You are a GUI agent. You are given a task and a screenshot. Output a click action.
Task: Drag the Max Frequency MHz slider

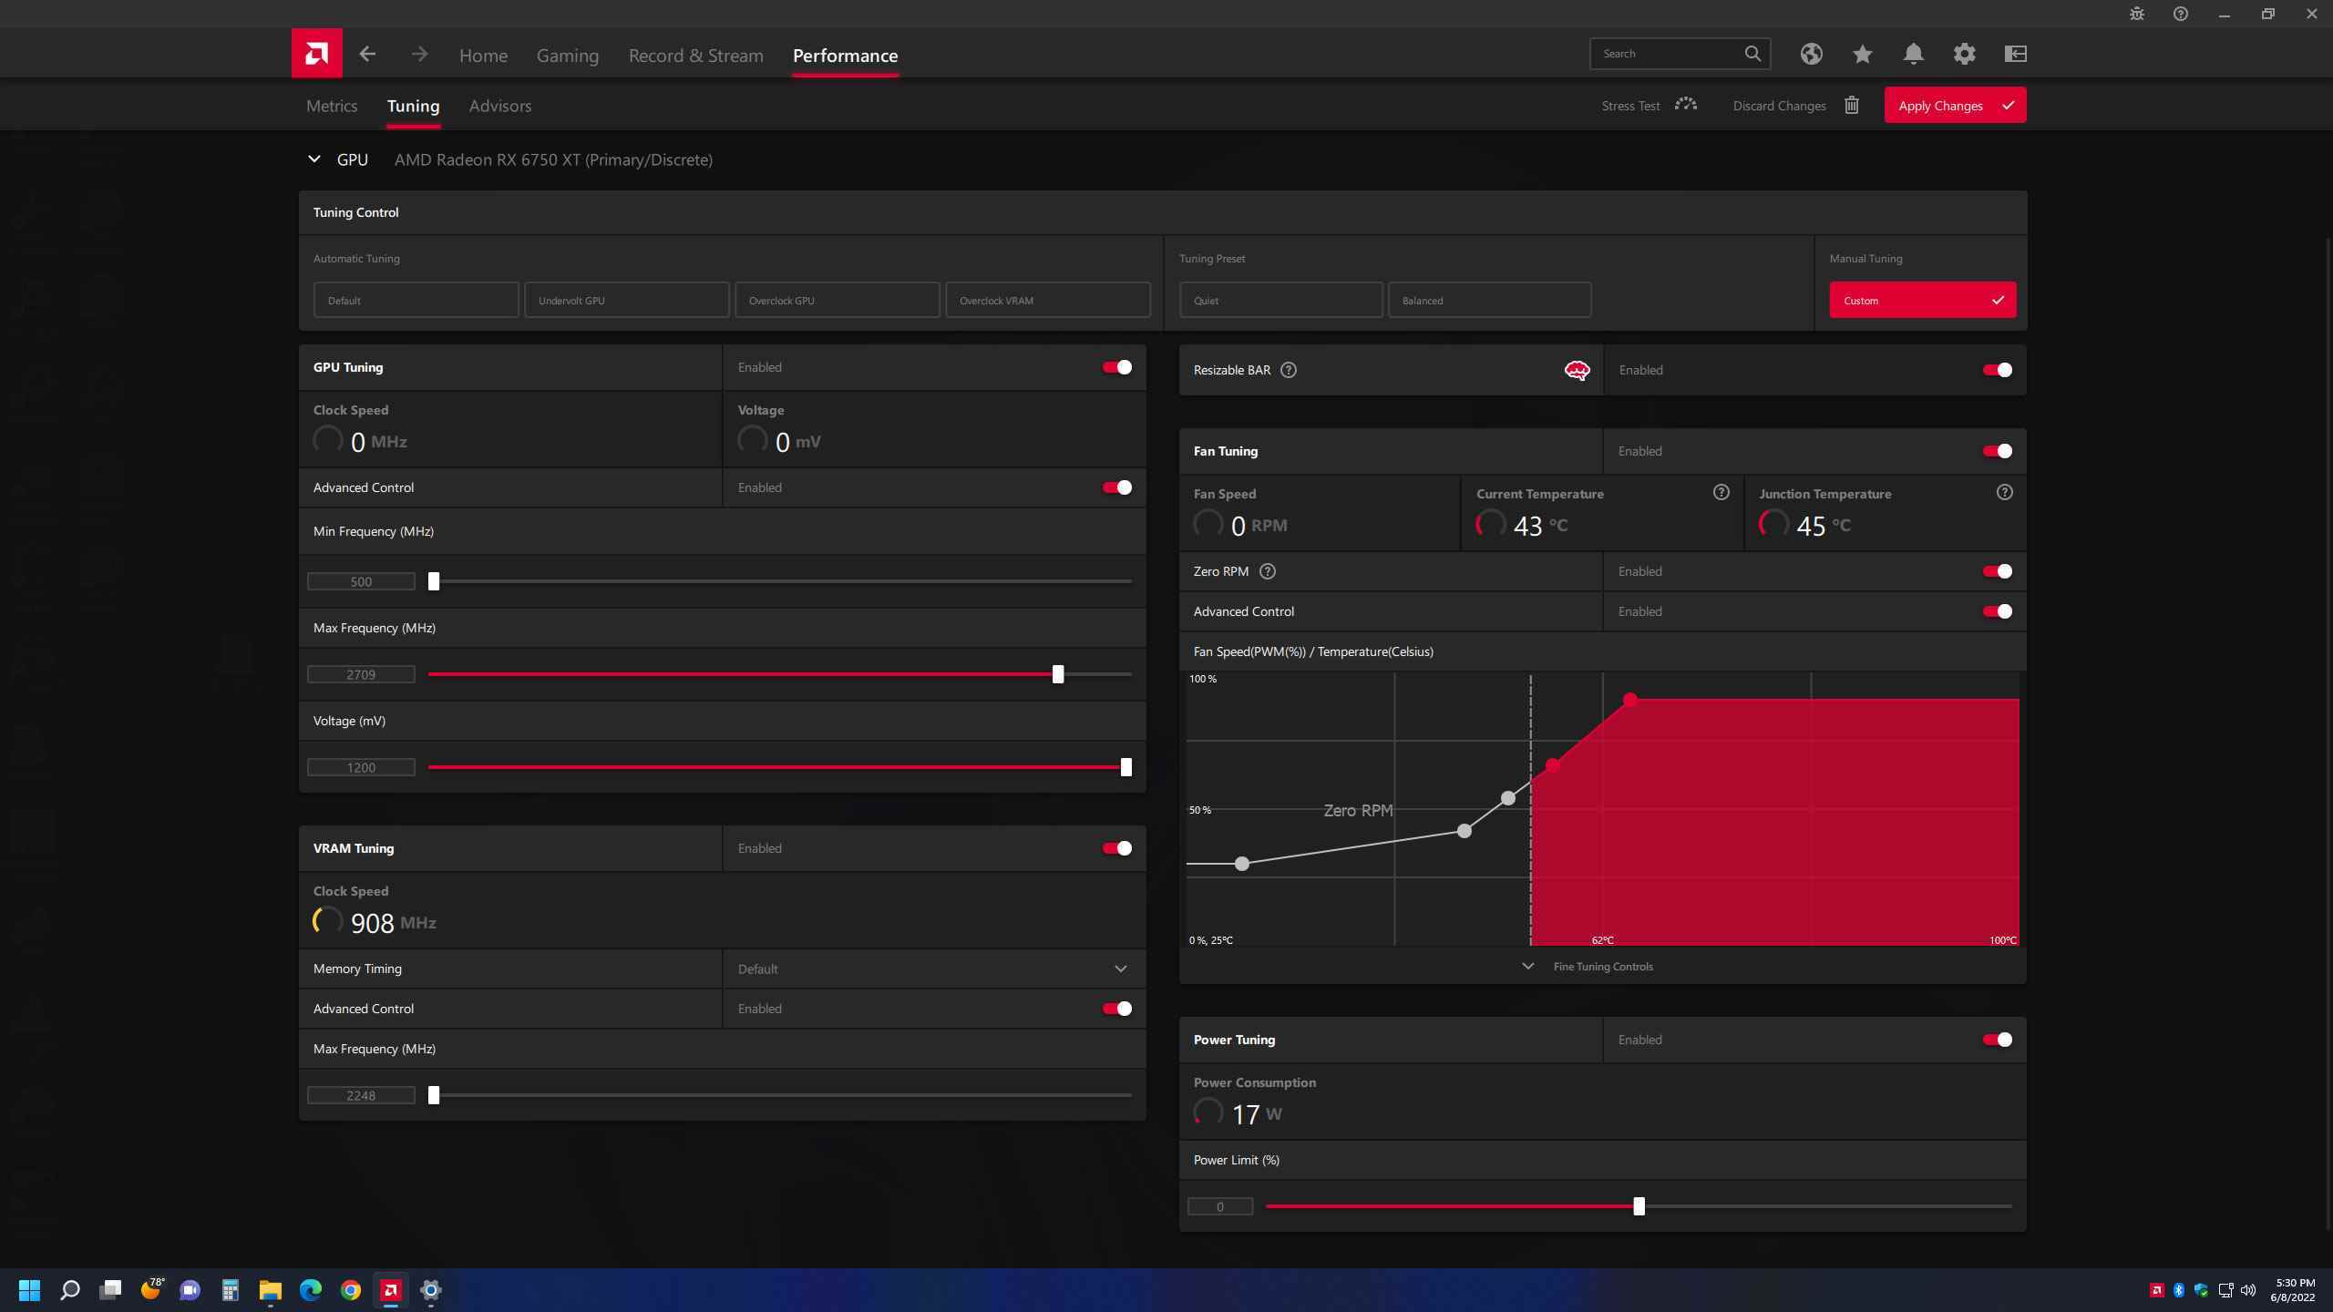1057,672
